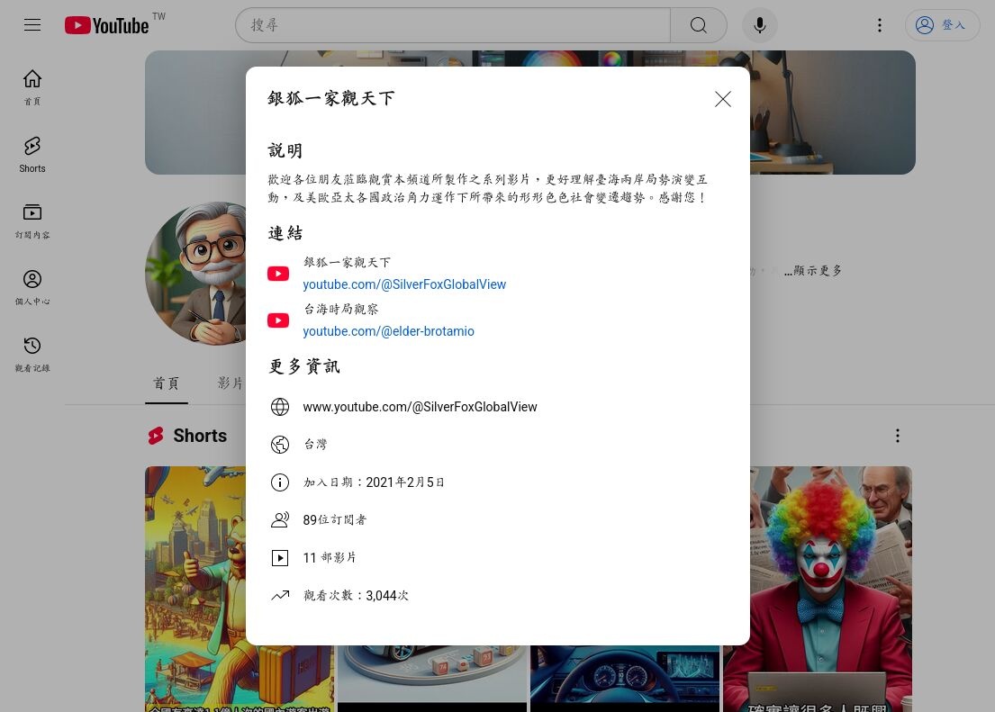Screen dimensions: 995x712
Task: Go to 首頁 home in sidebar
Action: point(32,87)
